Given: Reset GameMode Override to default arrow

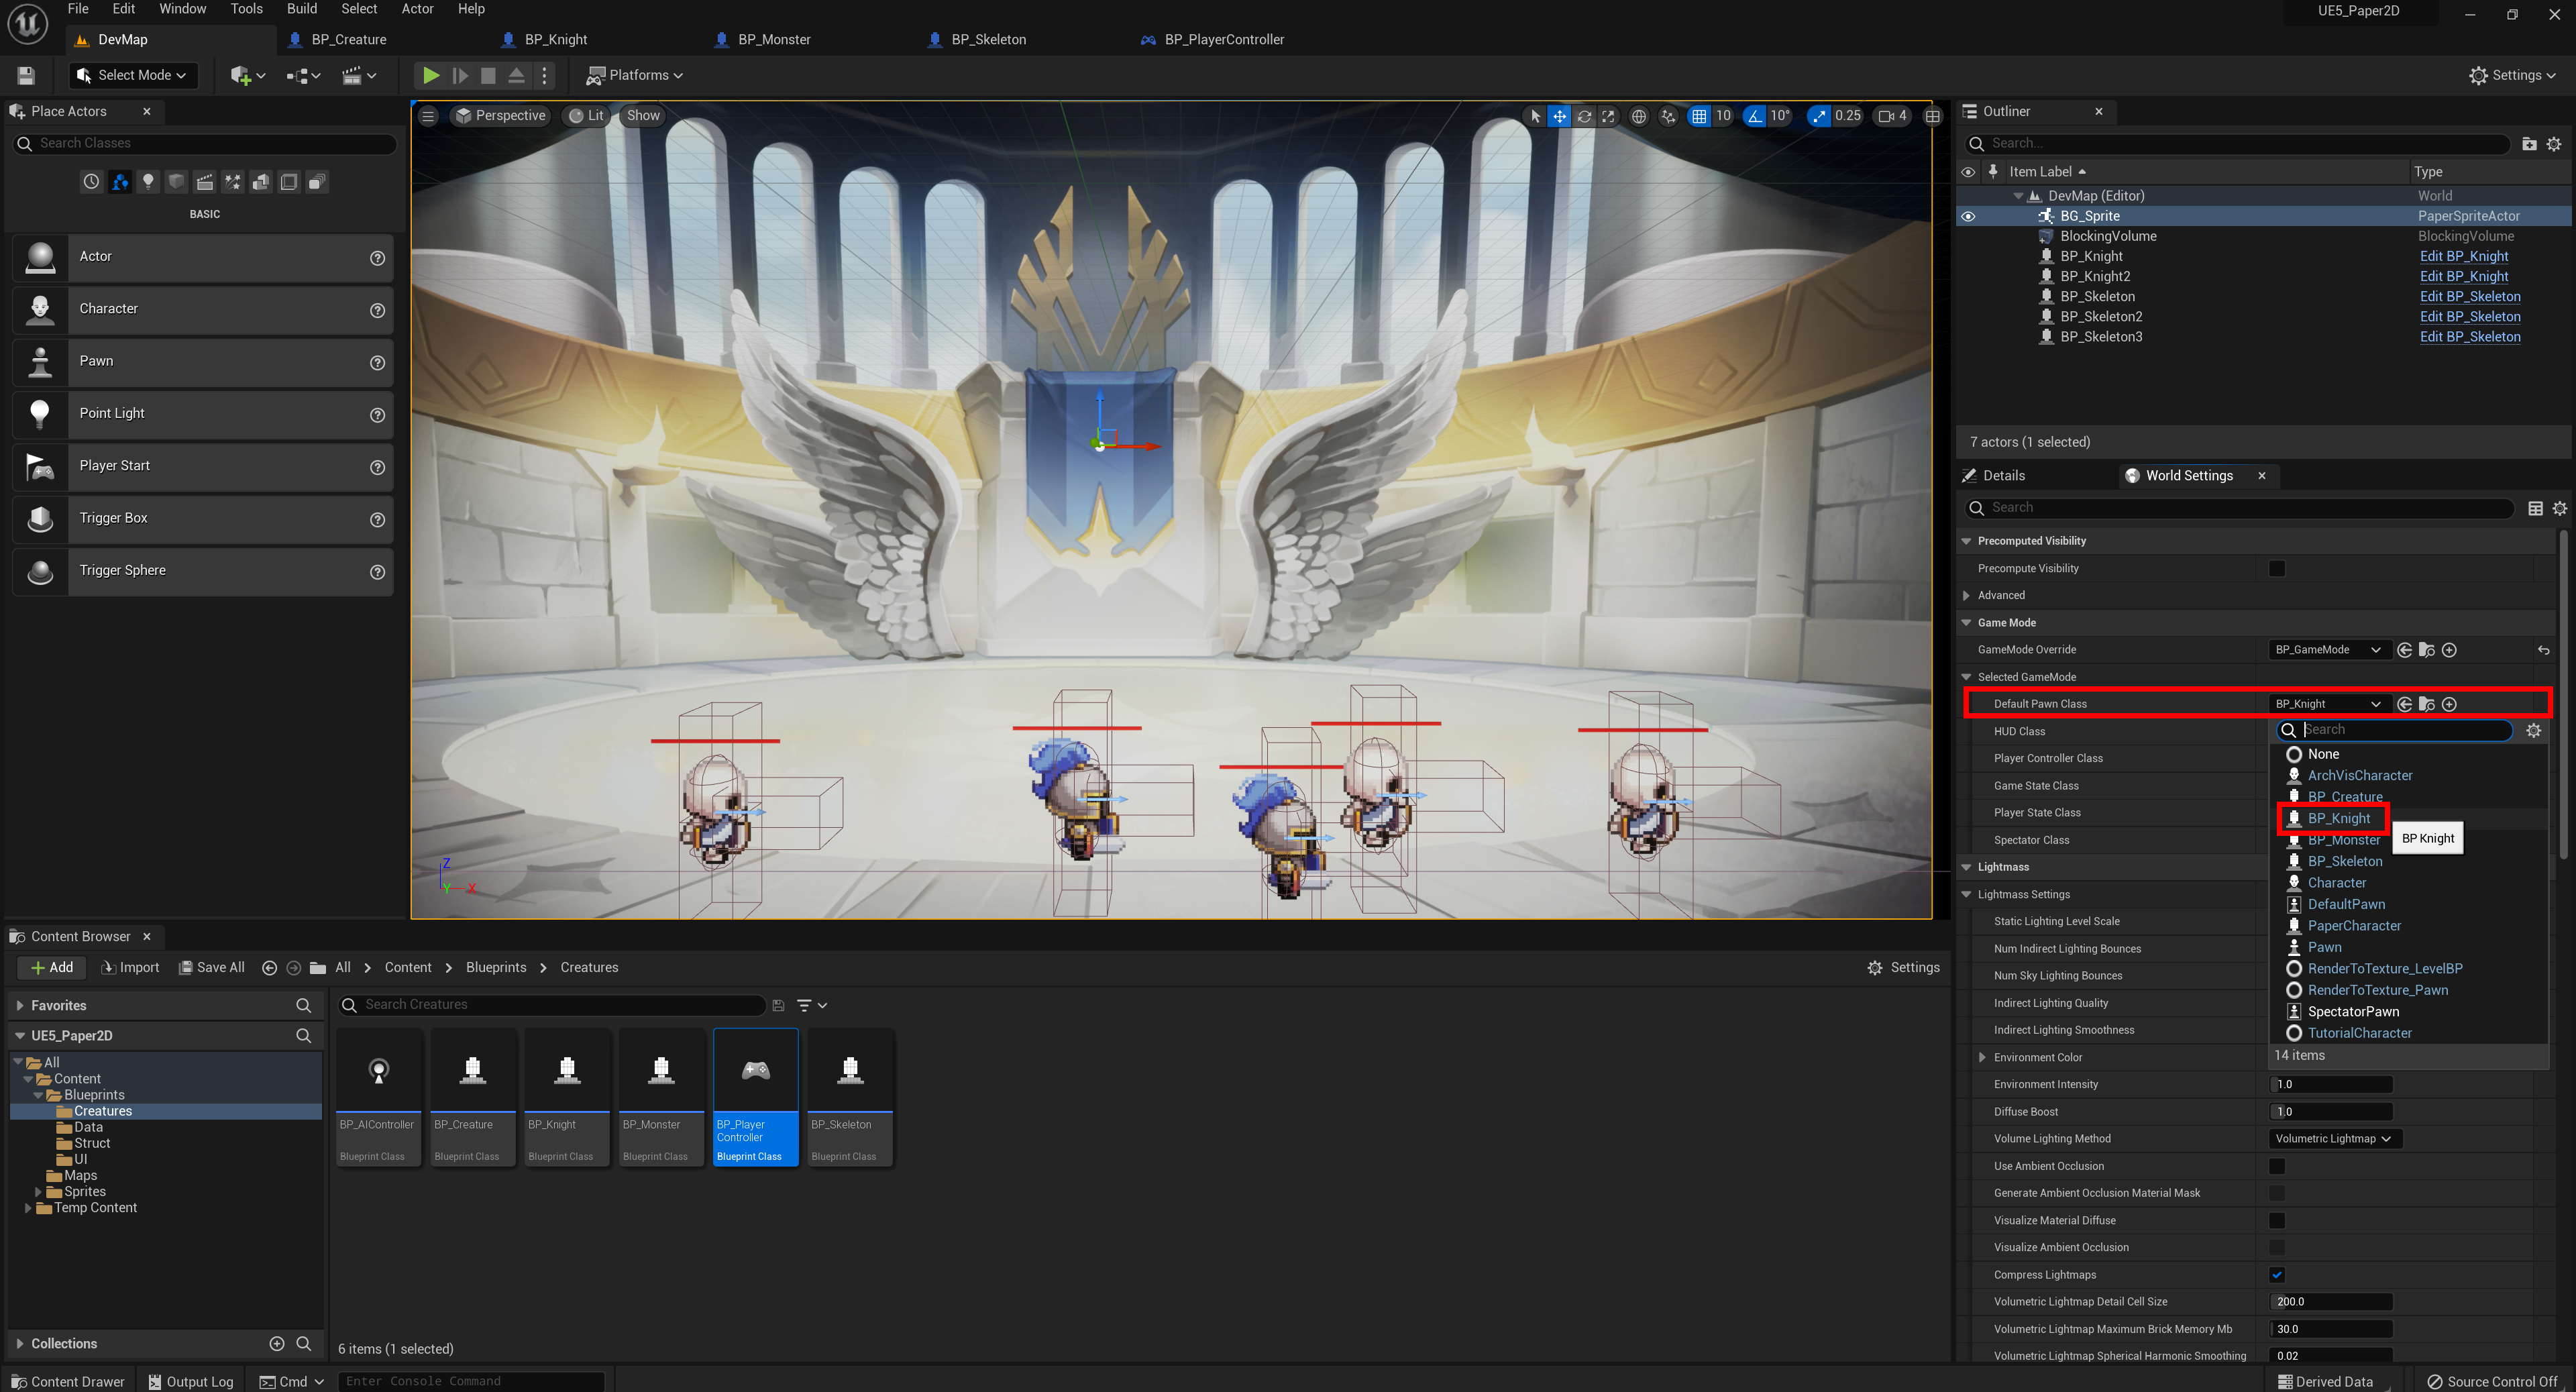Looking at the screenshot, I should [2544, 650].
